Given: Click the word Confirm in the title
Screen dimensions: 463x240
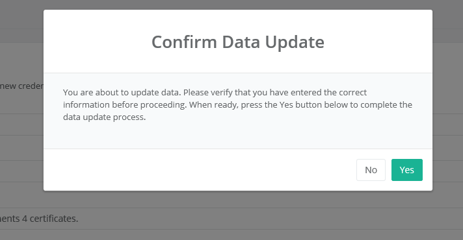Looking at the screenshot, I should coord(184,42).
